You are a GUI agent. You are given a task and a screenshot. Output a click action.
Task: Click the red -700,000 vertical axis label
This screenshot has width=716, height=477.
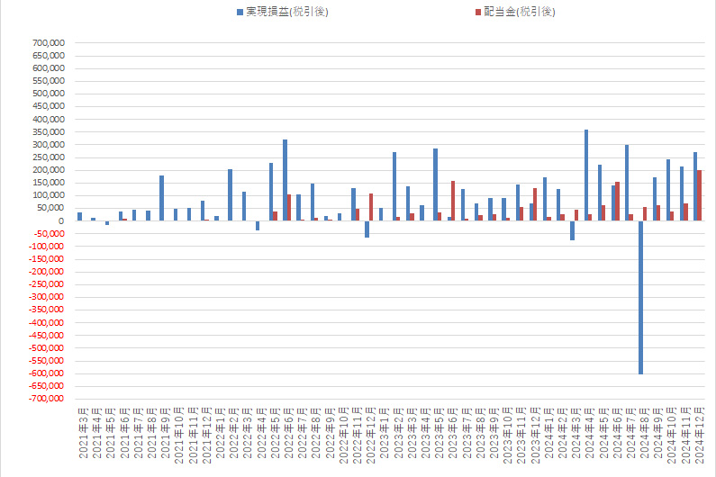tap(45, 399)
